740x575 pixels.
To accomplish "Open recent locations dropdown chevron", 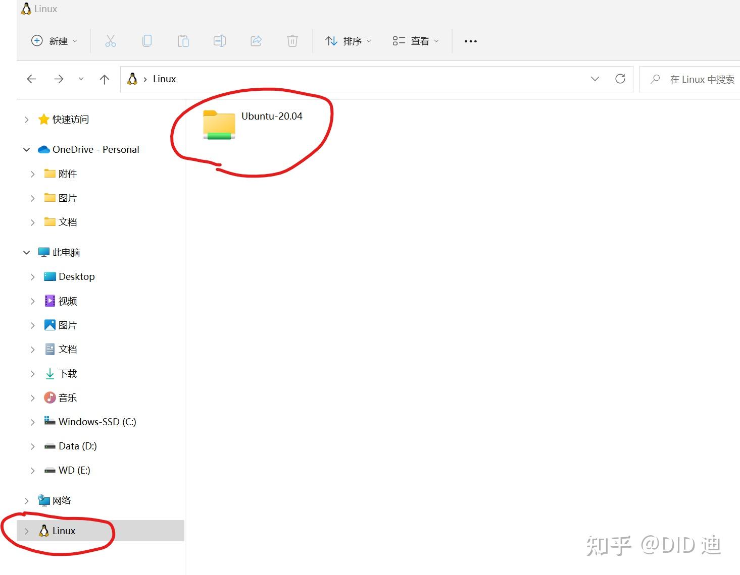I will tap(81, 79).
